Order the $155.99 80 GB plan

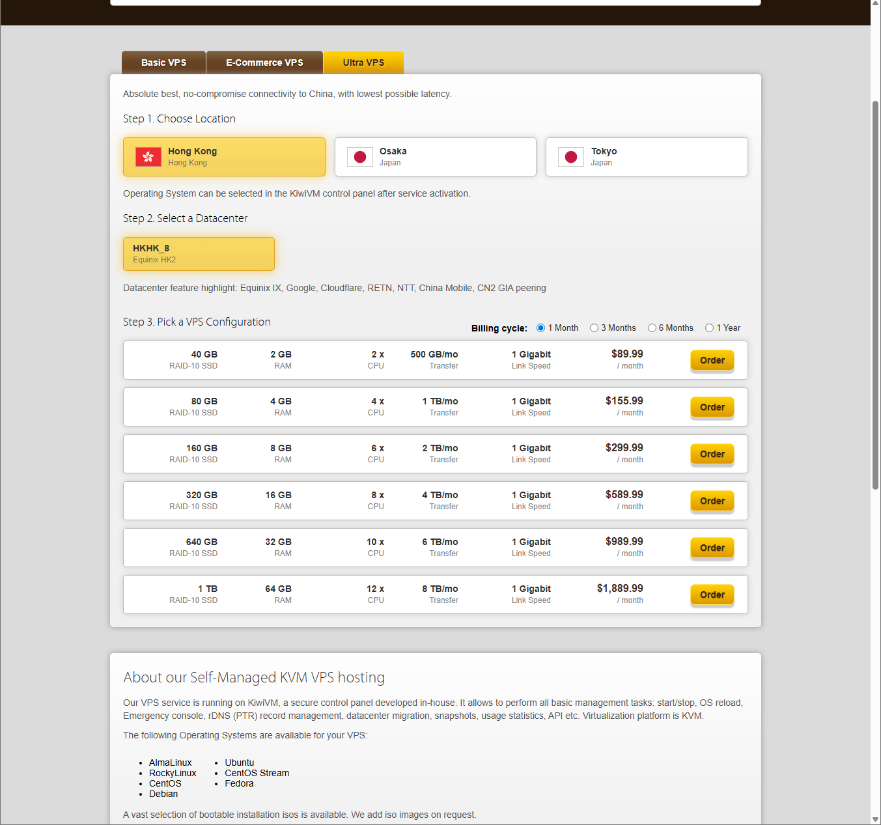coord(712,407)
